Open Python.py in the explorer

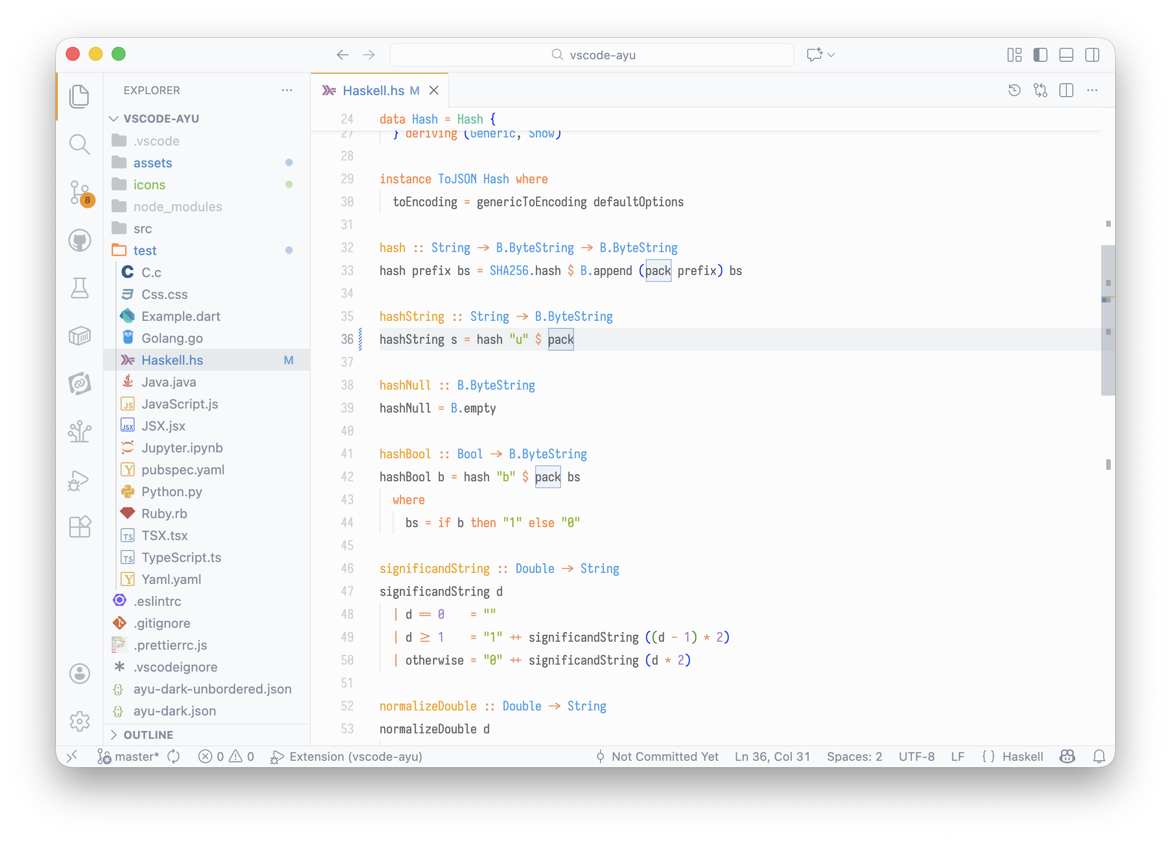tap(171, 491)
